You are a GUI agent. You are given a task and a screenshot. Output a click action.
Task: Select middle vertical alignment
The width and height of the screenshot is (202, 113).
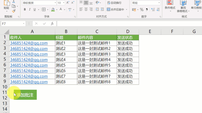coord(86,3)
